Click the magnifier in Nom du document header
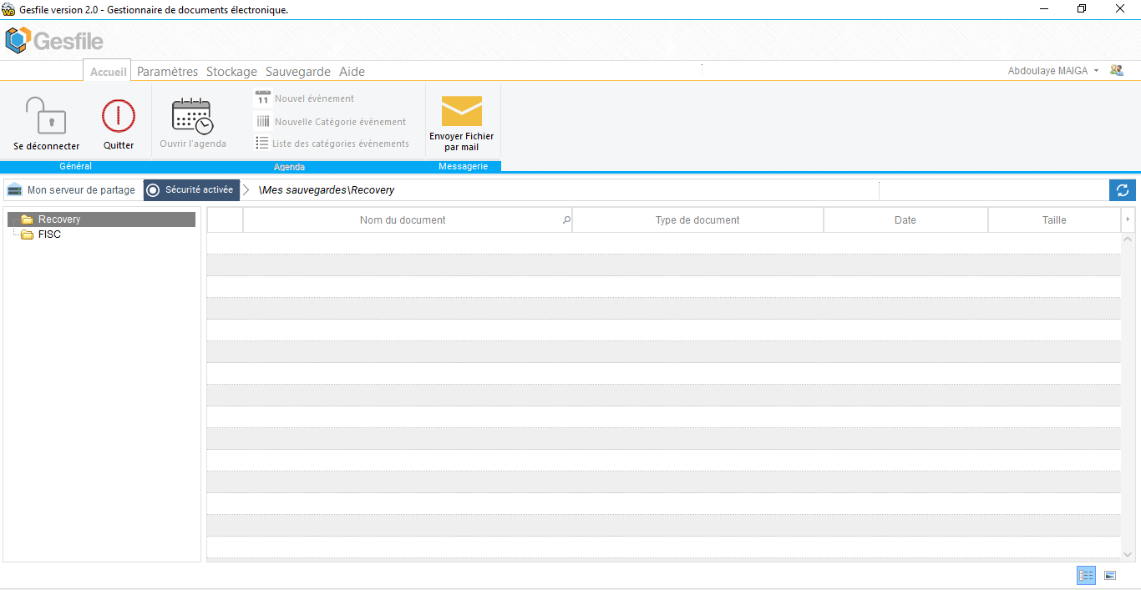The height and width of the screenshot is (590, 1141). tap(566, 220)
